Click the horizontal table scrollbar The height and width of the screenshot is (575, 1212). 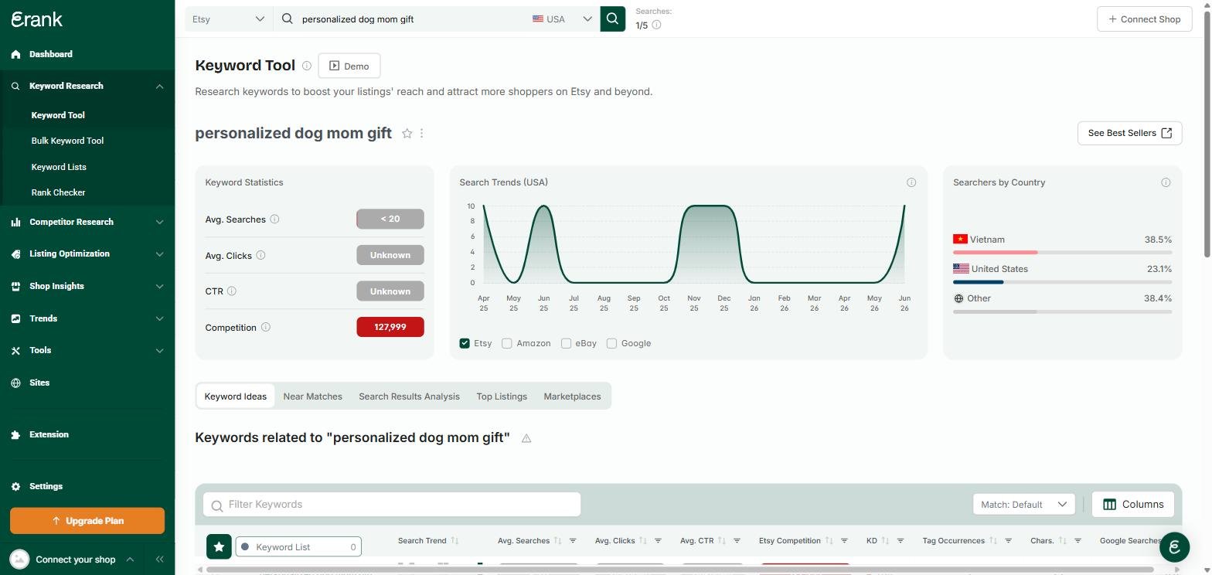pos(680,570)
